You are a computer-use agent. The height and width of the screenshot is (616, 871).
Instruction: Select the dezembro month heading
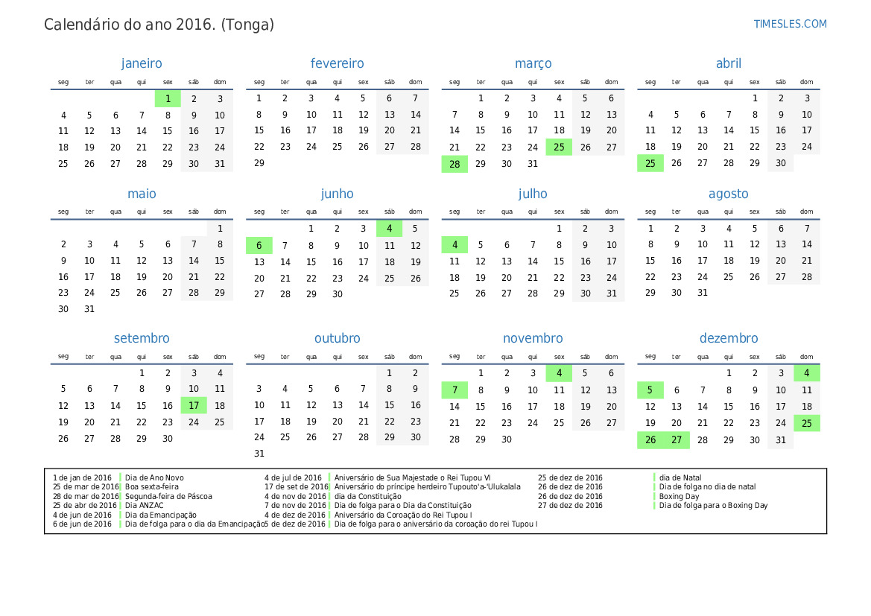point(728,338)
